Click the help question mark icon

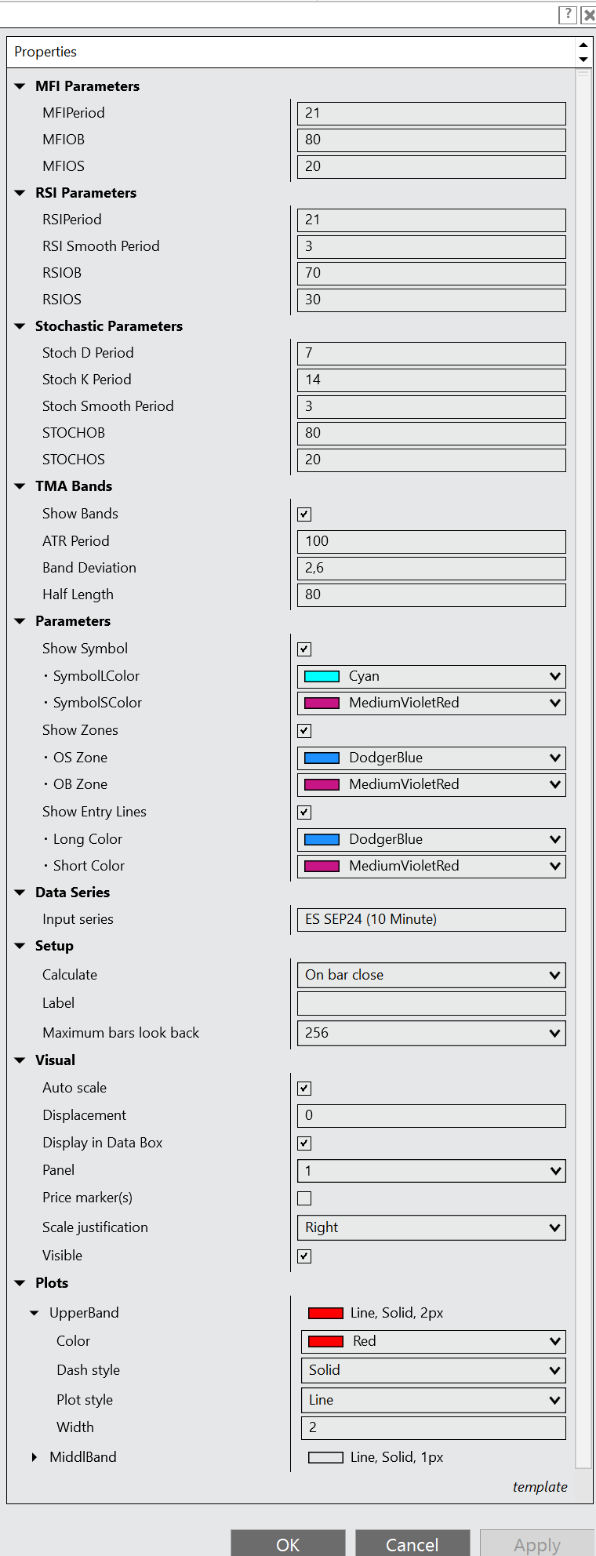tap(568, 14)
